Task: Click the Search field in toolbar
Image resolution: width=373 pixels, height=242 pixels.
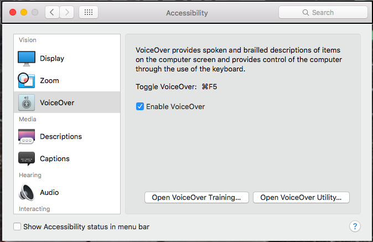Action: click(x=323, y=12)
